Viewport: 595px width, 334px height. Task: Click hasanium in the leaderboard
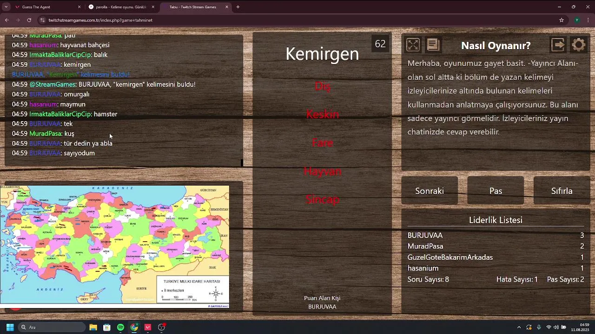click(x=423, y=268)
